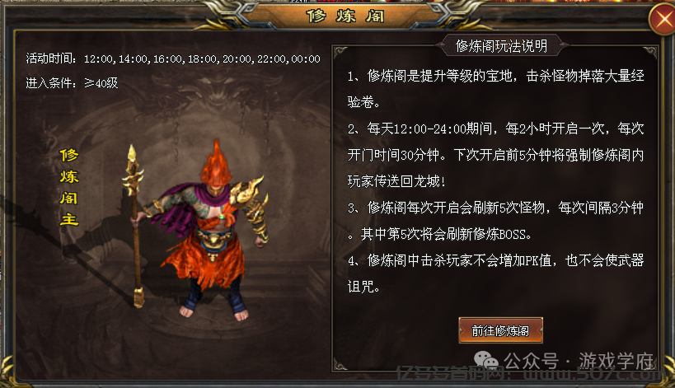Viewport: 675px width, 388px height.
Task: Click the boss's golden spear weapon
Action: (136, 226)
